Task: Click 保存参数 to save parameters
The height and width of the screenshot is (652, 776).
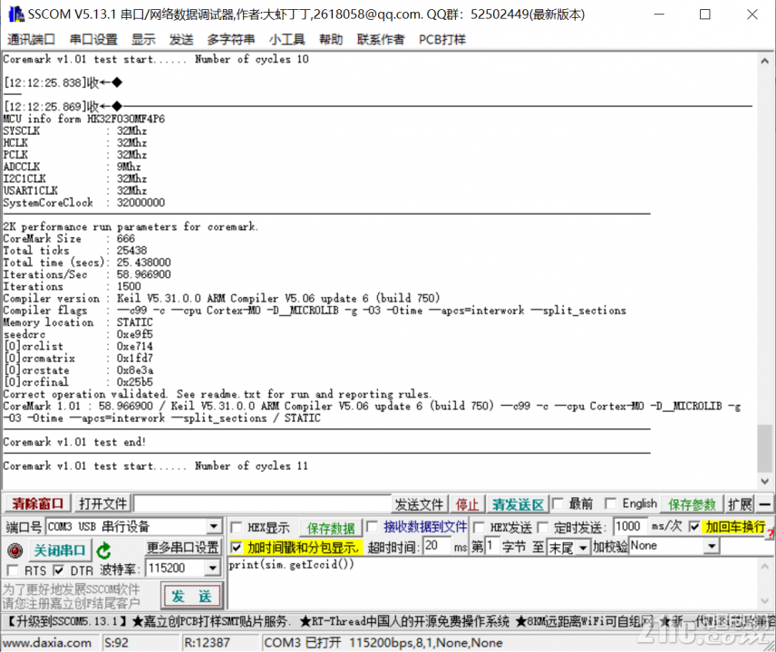Action: pyautogui.click(x=691, y=503)
